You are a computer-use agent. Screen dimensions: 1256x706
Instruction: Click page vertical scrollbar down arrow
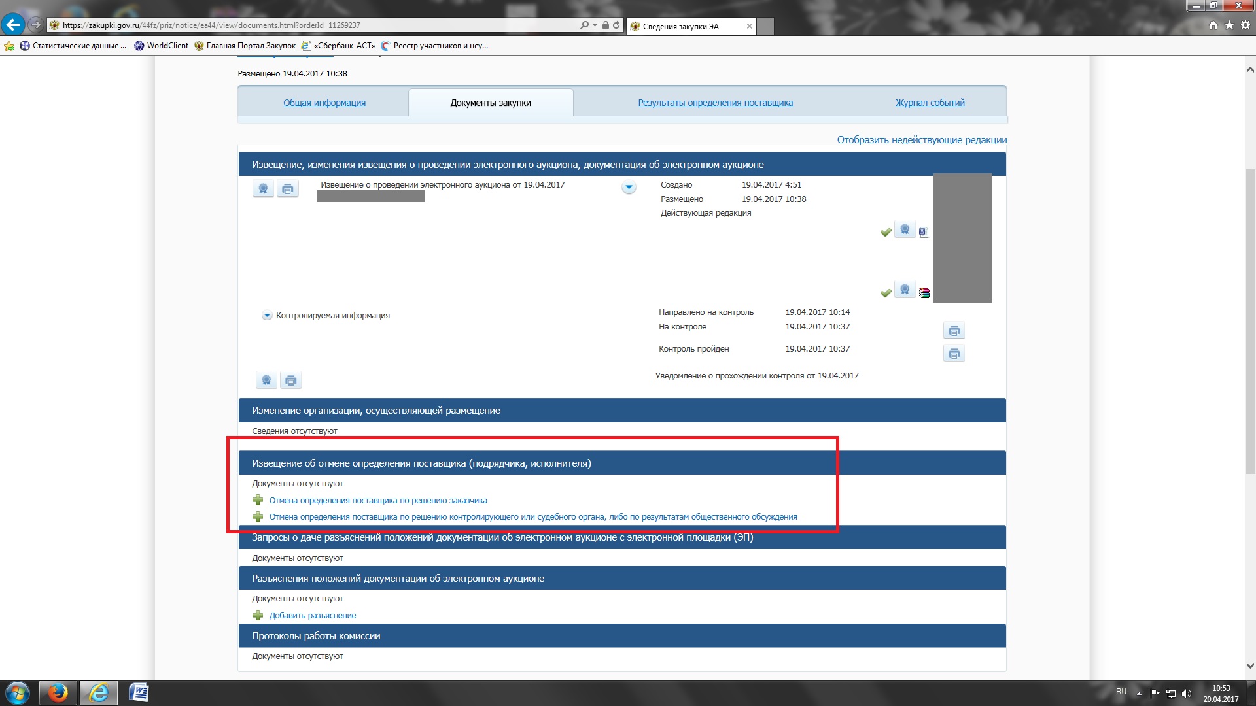coord(1249,665)
